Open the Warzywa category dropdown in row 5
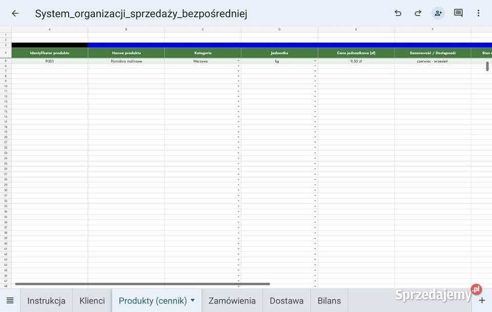 238,61
